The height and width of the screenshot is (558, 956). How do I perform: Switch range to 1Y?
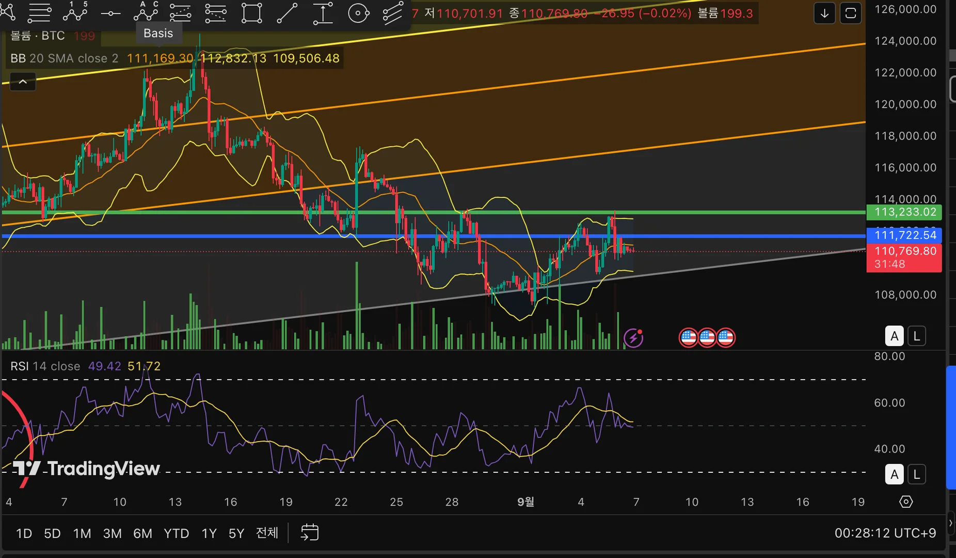tap(209, 533)
